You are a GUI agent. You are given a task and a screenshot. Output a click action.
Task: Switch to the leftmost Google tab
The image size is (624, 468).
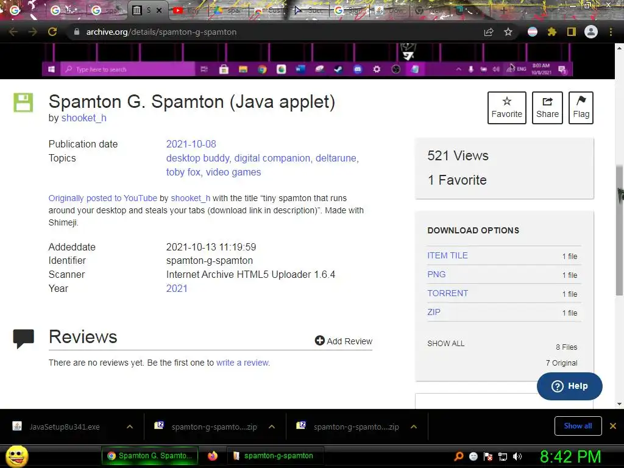[x=15, y=10]
